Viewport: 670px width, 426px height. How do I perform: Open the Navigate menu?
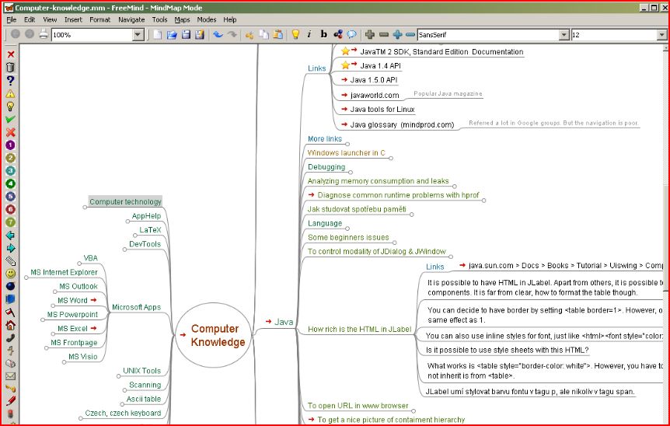[131, 19]
